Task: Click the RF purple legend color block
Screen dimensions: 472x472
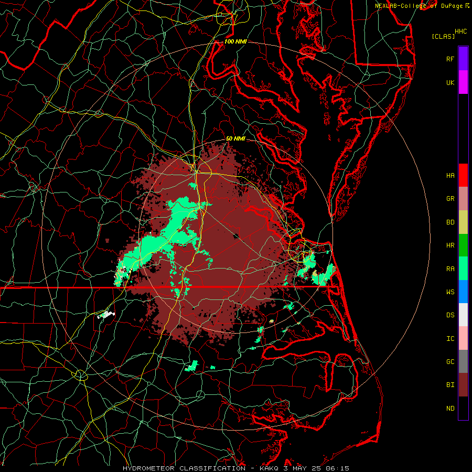Action: click(463, 59)
